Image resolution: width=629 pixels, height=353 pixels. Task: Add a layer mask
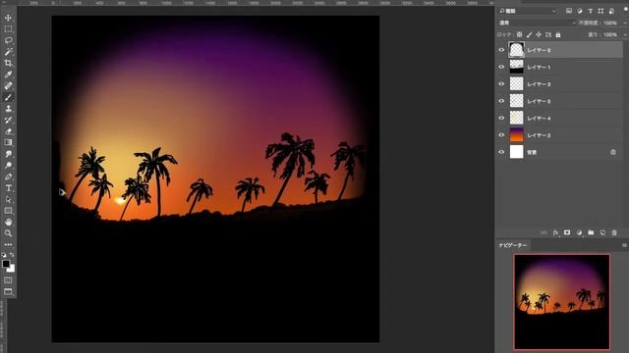(567, 232)
